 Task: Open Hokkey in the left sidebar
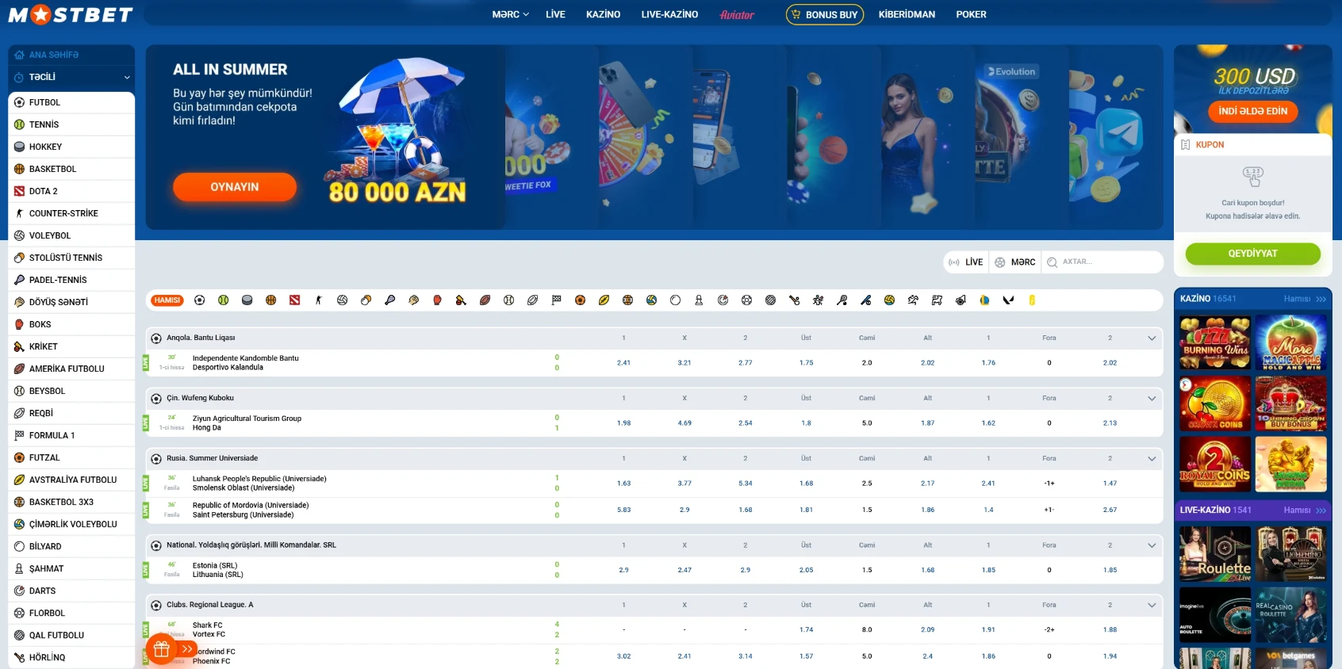(x=71, y=147)
